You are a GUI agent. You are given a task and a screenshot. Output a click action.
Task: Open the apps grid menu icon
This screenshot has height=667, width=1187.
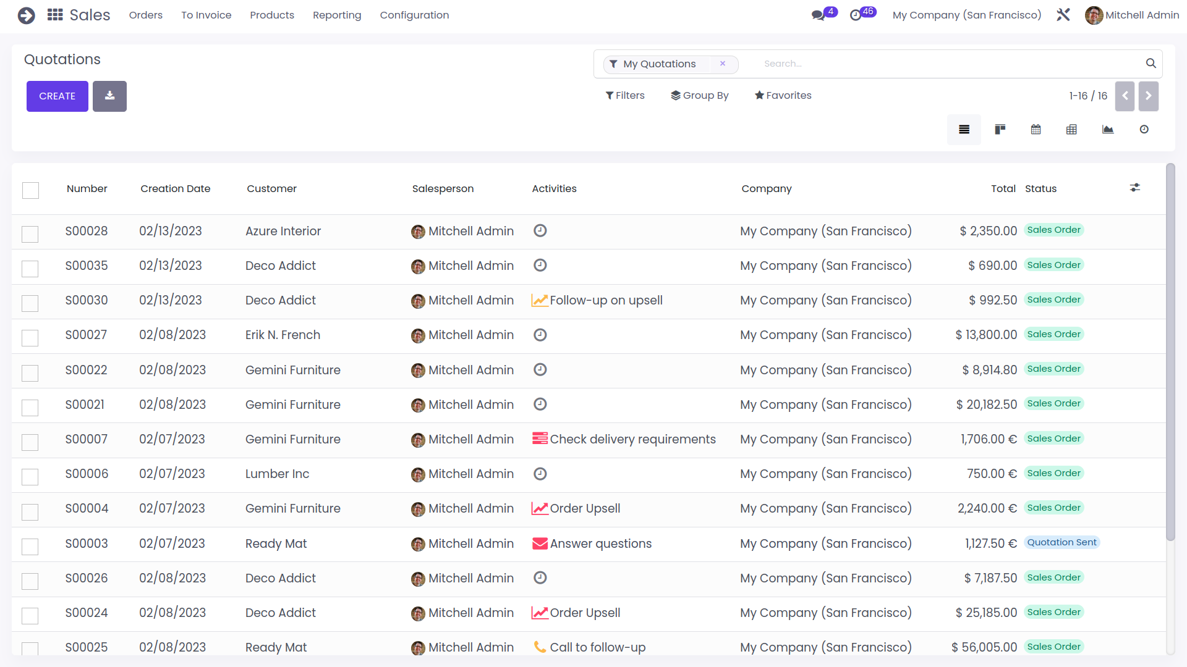(55, 15)
